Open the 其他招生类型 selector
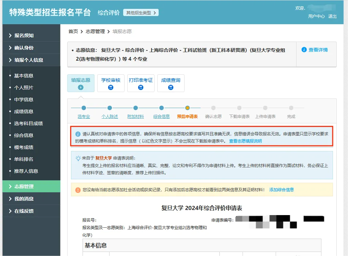The width and height of the screenshot is (348, 256). click(x=141, y=13)
